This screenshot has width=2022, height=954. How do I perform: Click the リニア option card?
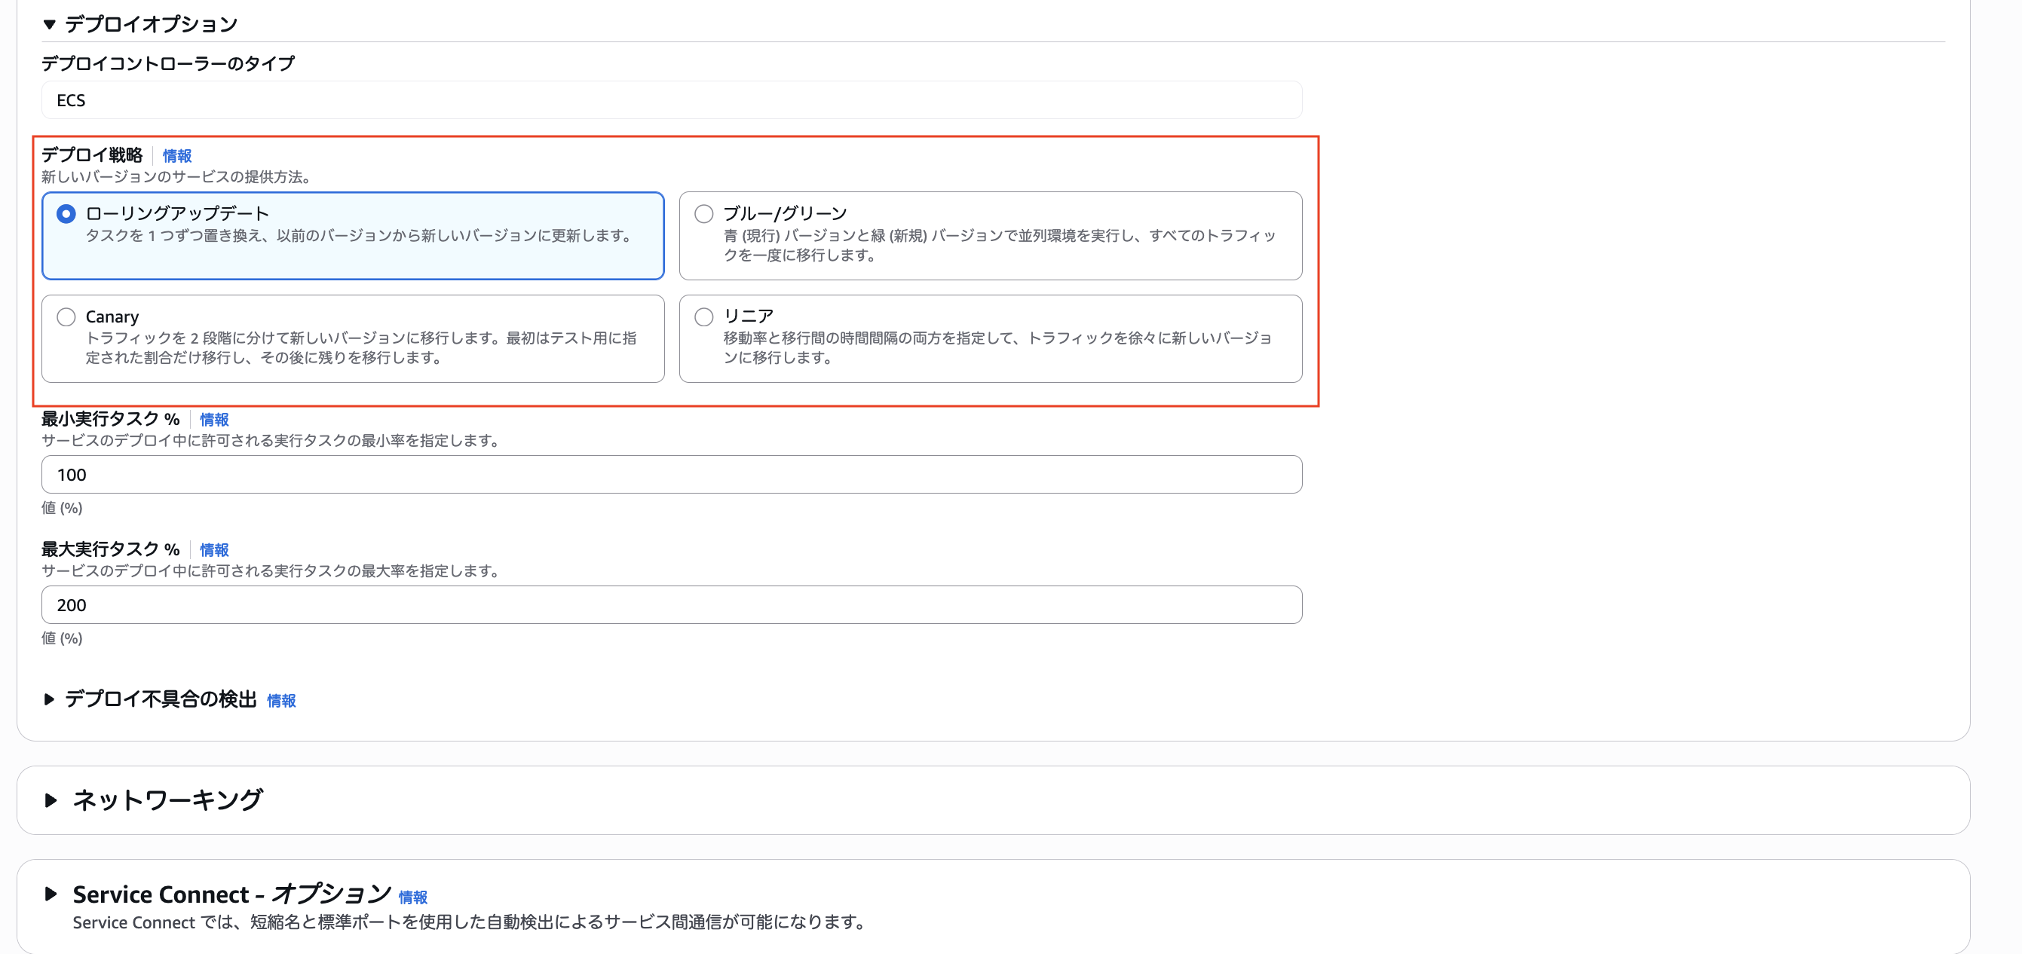tap(991, 339)
